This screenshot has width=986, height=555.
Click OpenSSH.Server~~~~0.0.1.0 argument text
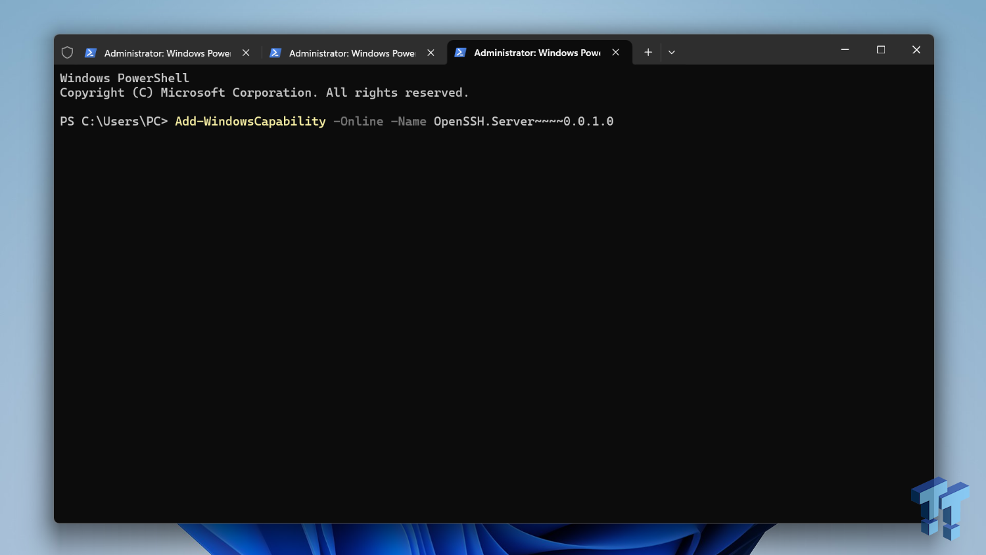[x=523, y=122]
